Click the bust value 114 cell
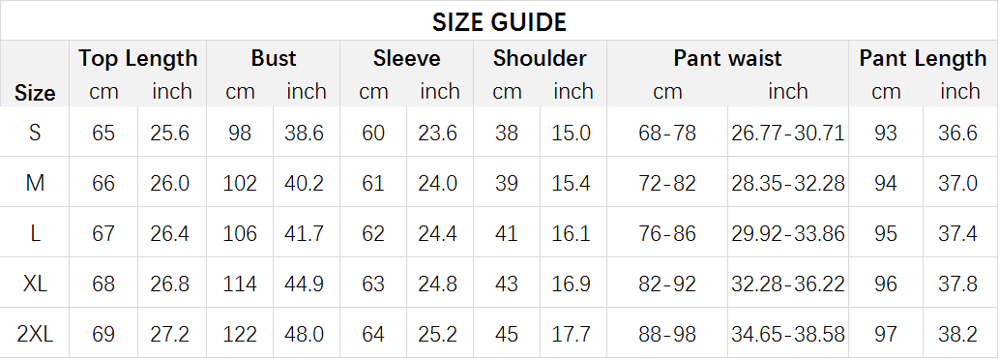 click(240, 284)
